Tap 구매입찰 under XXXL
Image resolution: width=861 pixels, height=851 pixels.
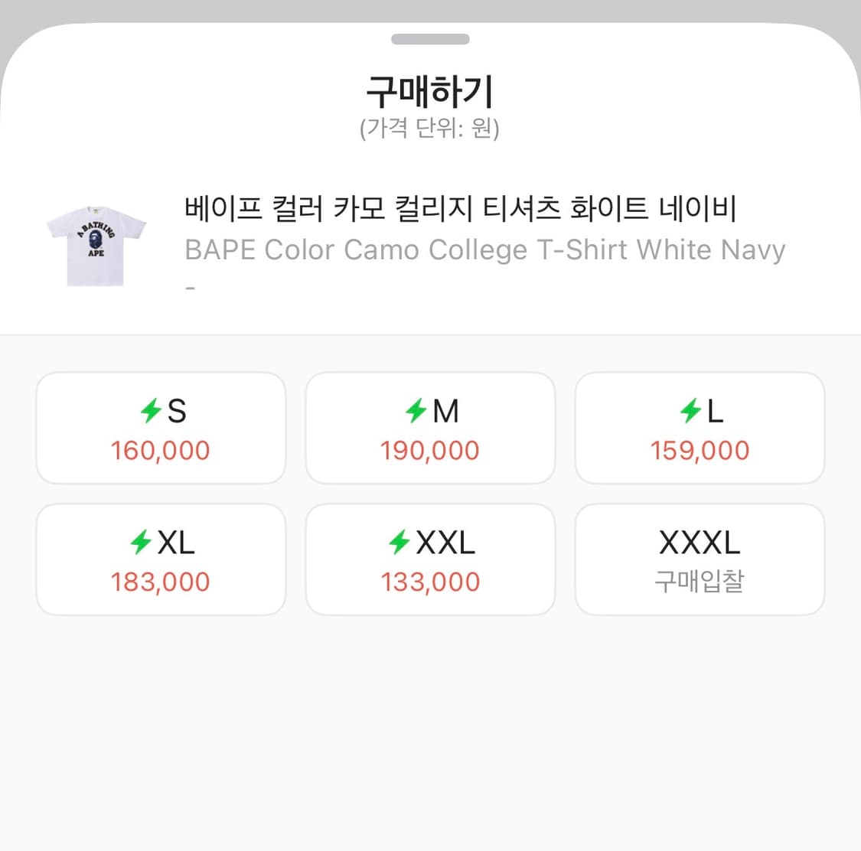(x=700, y=581)
